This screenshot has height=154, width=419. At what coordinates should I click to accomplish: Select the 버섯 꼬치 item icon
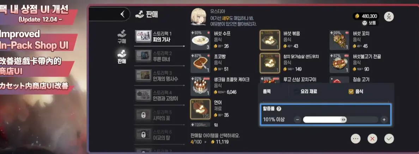[x=339, y=40]
